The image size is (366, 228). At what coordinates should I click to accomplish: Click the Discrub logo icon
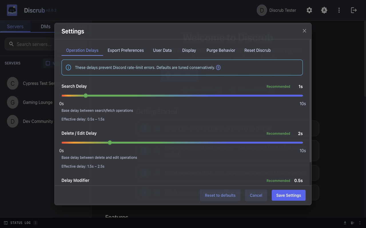point(12,10)
